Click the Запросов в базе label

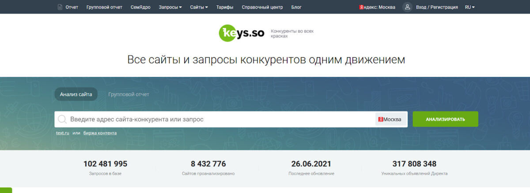[105, 174]
